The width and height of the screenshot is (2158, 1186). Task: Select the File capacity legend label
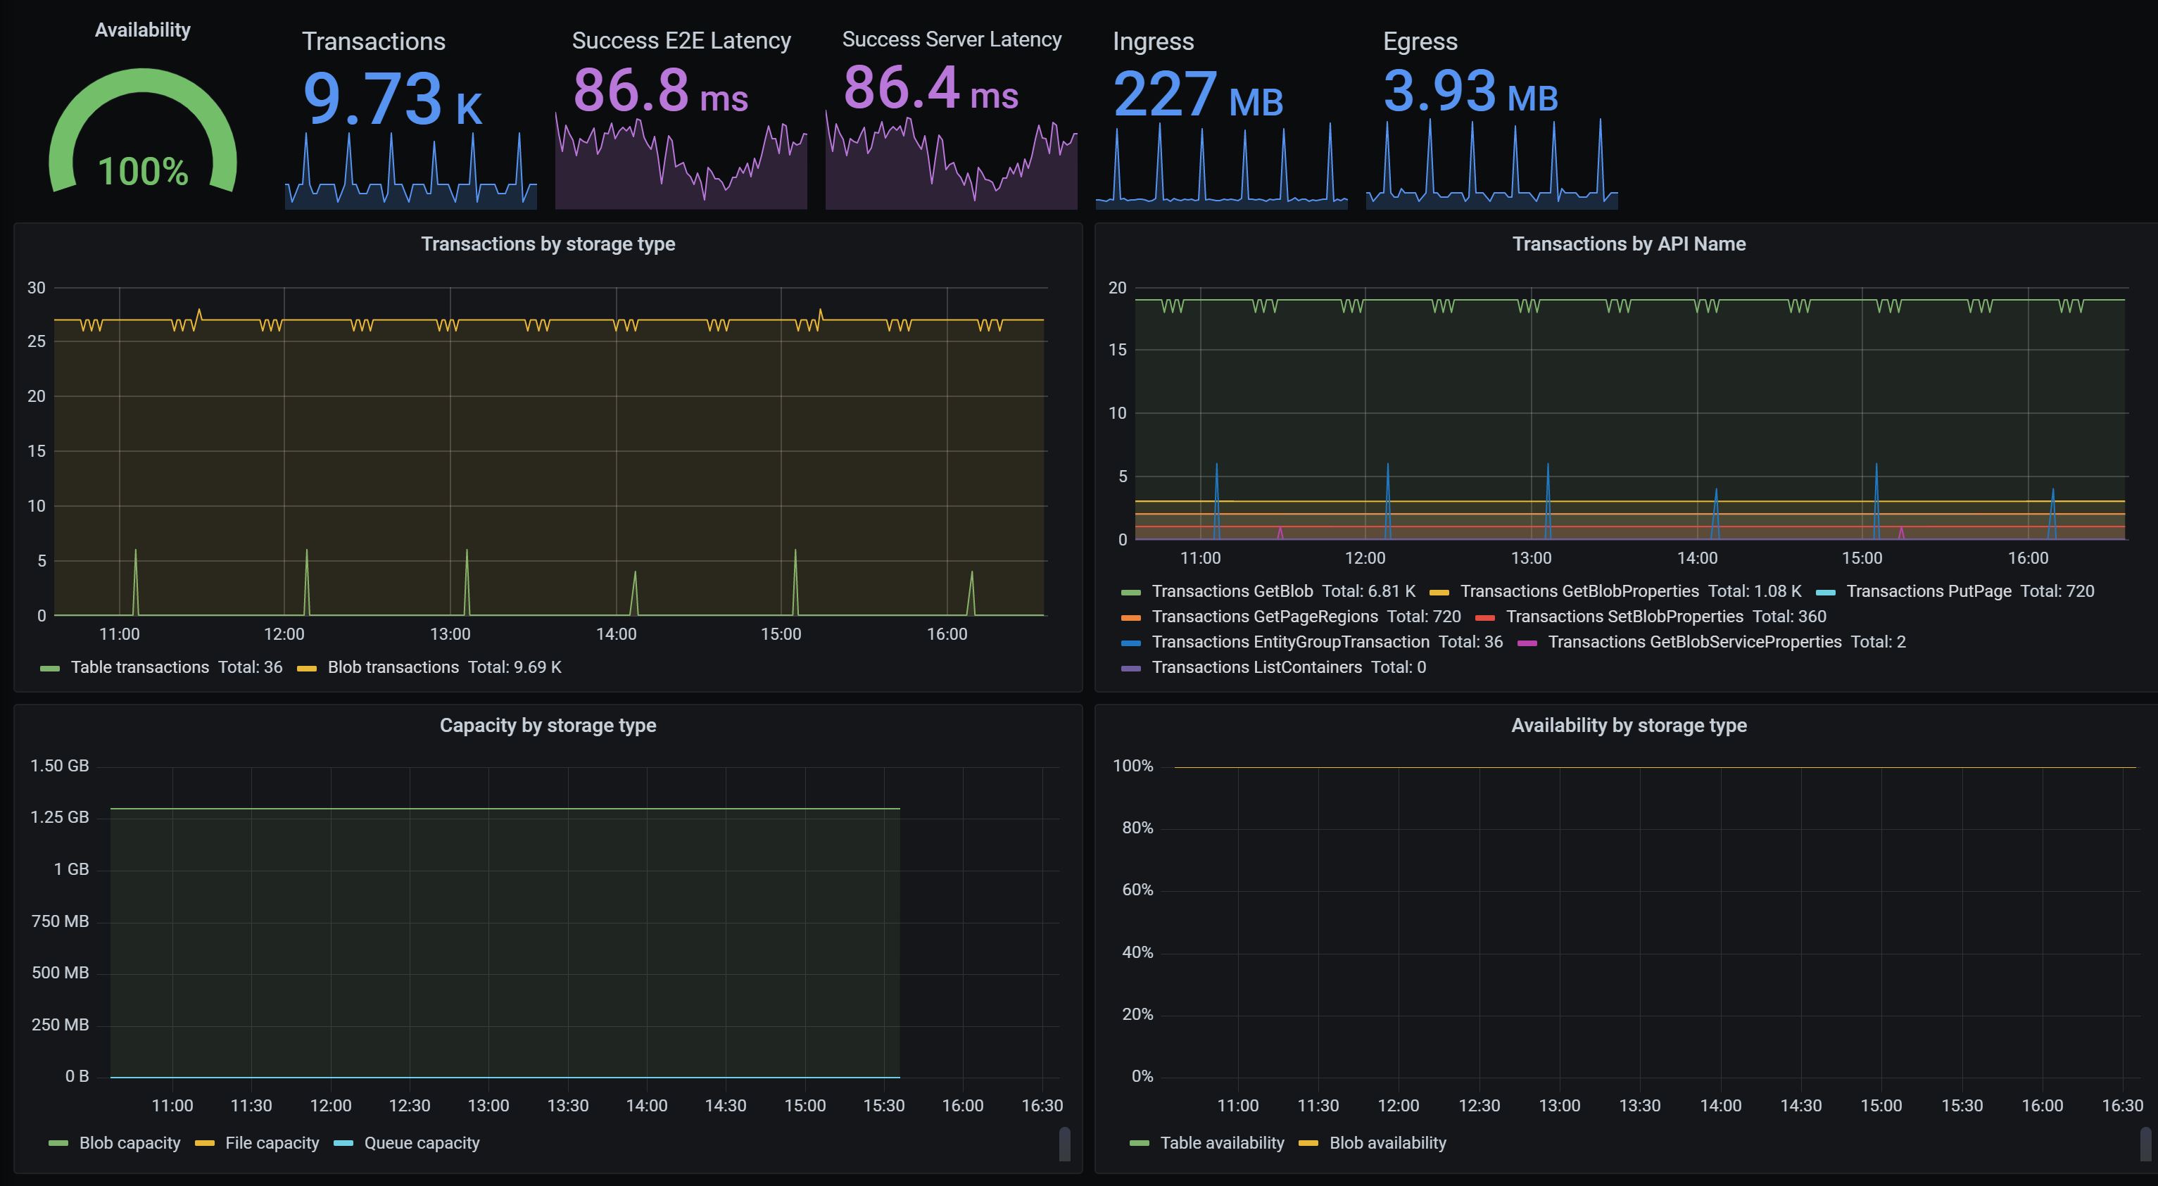[272, 1143]
